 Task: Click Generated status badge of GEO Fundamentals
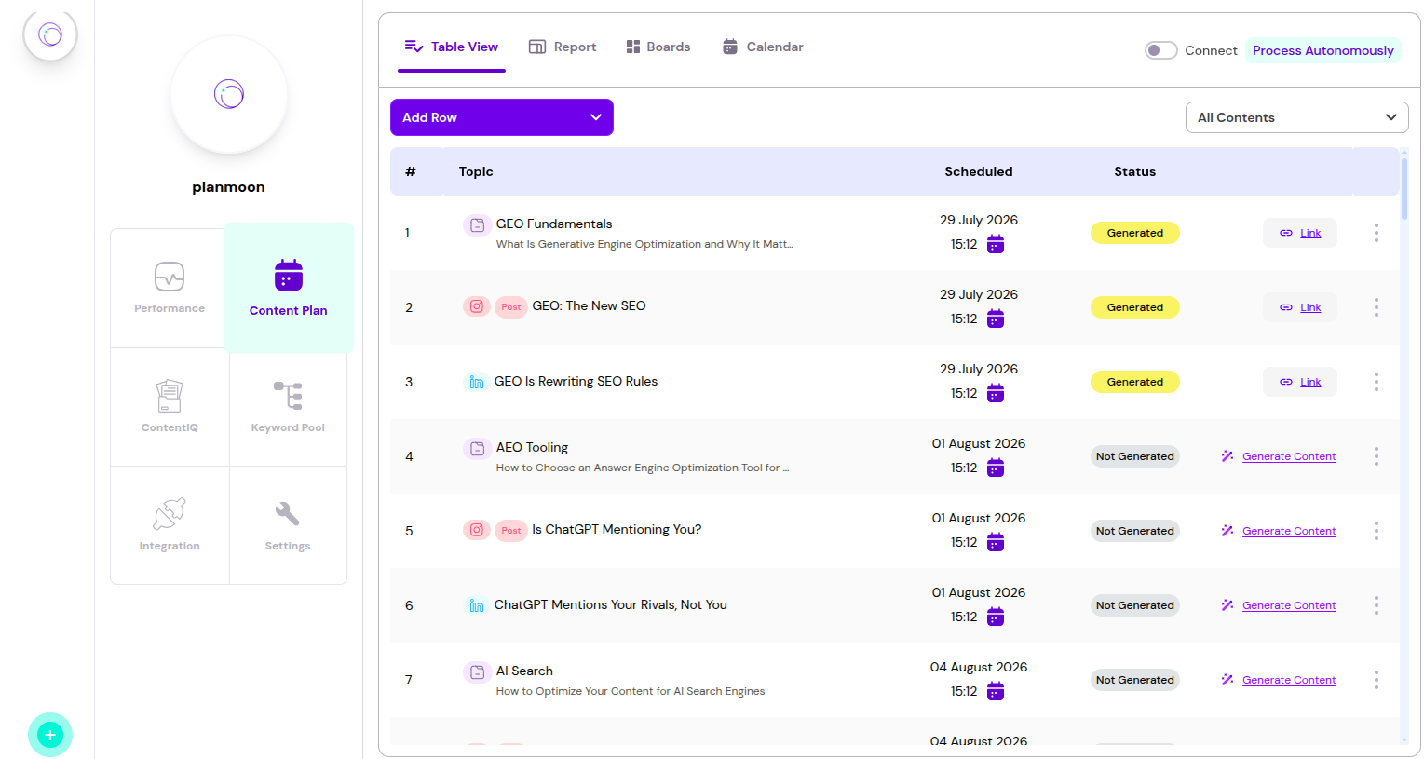1135,233
